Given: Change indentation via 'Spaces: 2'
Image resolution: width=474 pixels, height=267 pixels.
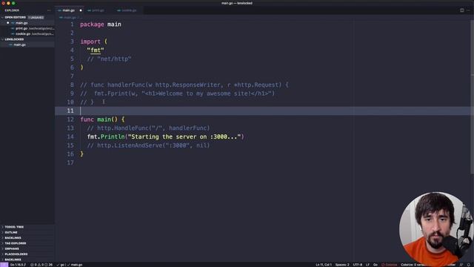Looking at the screenshot, I should coord(342,265).
